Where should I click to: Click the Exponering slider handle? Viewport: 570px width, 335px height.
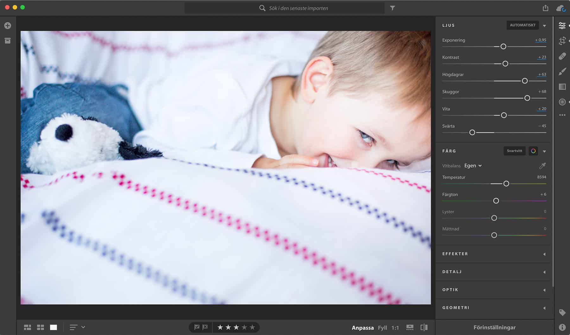click(x=503, y=47)
